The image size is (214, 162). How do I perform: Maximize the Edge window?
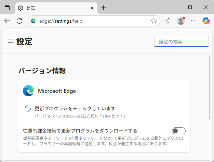[190, 7]
